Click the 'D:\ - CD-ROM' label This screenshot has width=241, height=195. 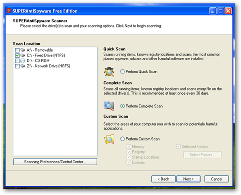[x=38, y=61]
